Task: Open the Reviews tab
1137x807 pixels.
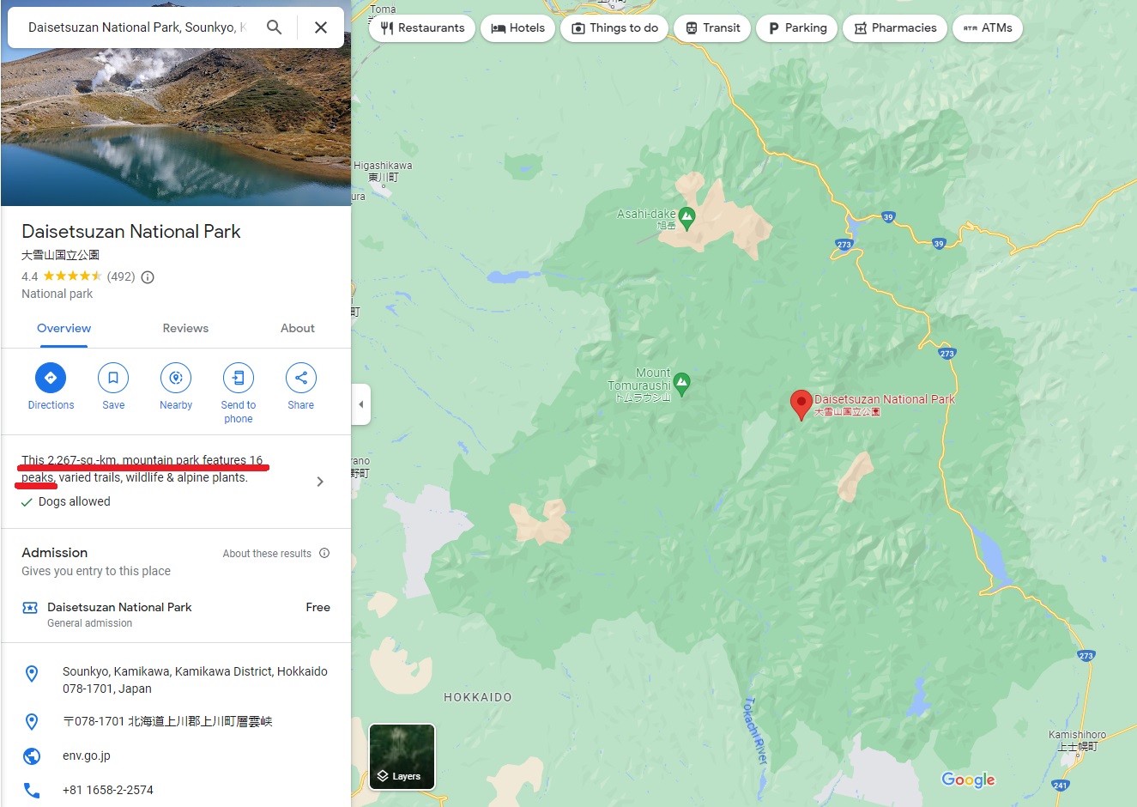Action: 185,328
